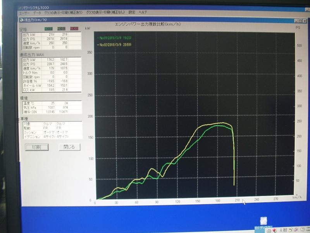The width and height of the screenshot is (310, 233).
Task: Click the ロス kW row label
Action: point(29,90)
